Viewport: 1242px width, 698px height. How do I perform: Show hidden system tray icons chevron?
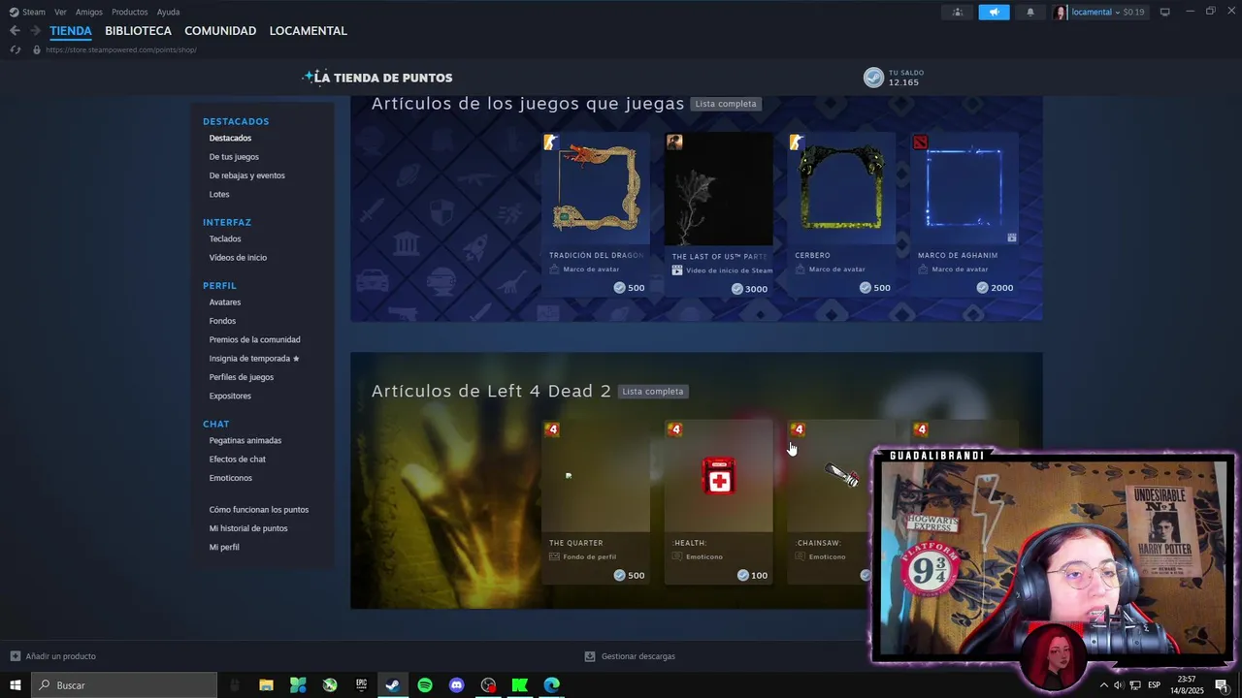pyautogui.click(x=1103, y=685)
